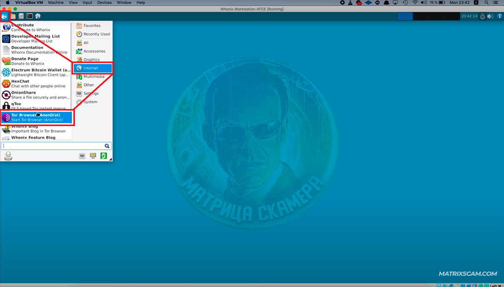Click the green log out icon
The height and width of the screenshot is (287, 504).
click(103, 156)
